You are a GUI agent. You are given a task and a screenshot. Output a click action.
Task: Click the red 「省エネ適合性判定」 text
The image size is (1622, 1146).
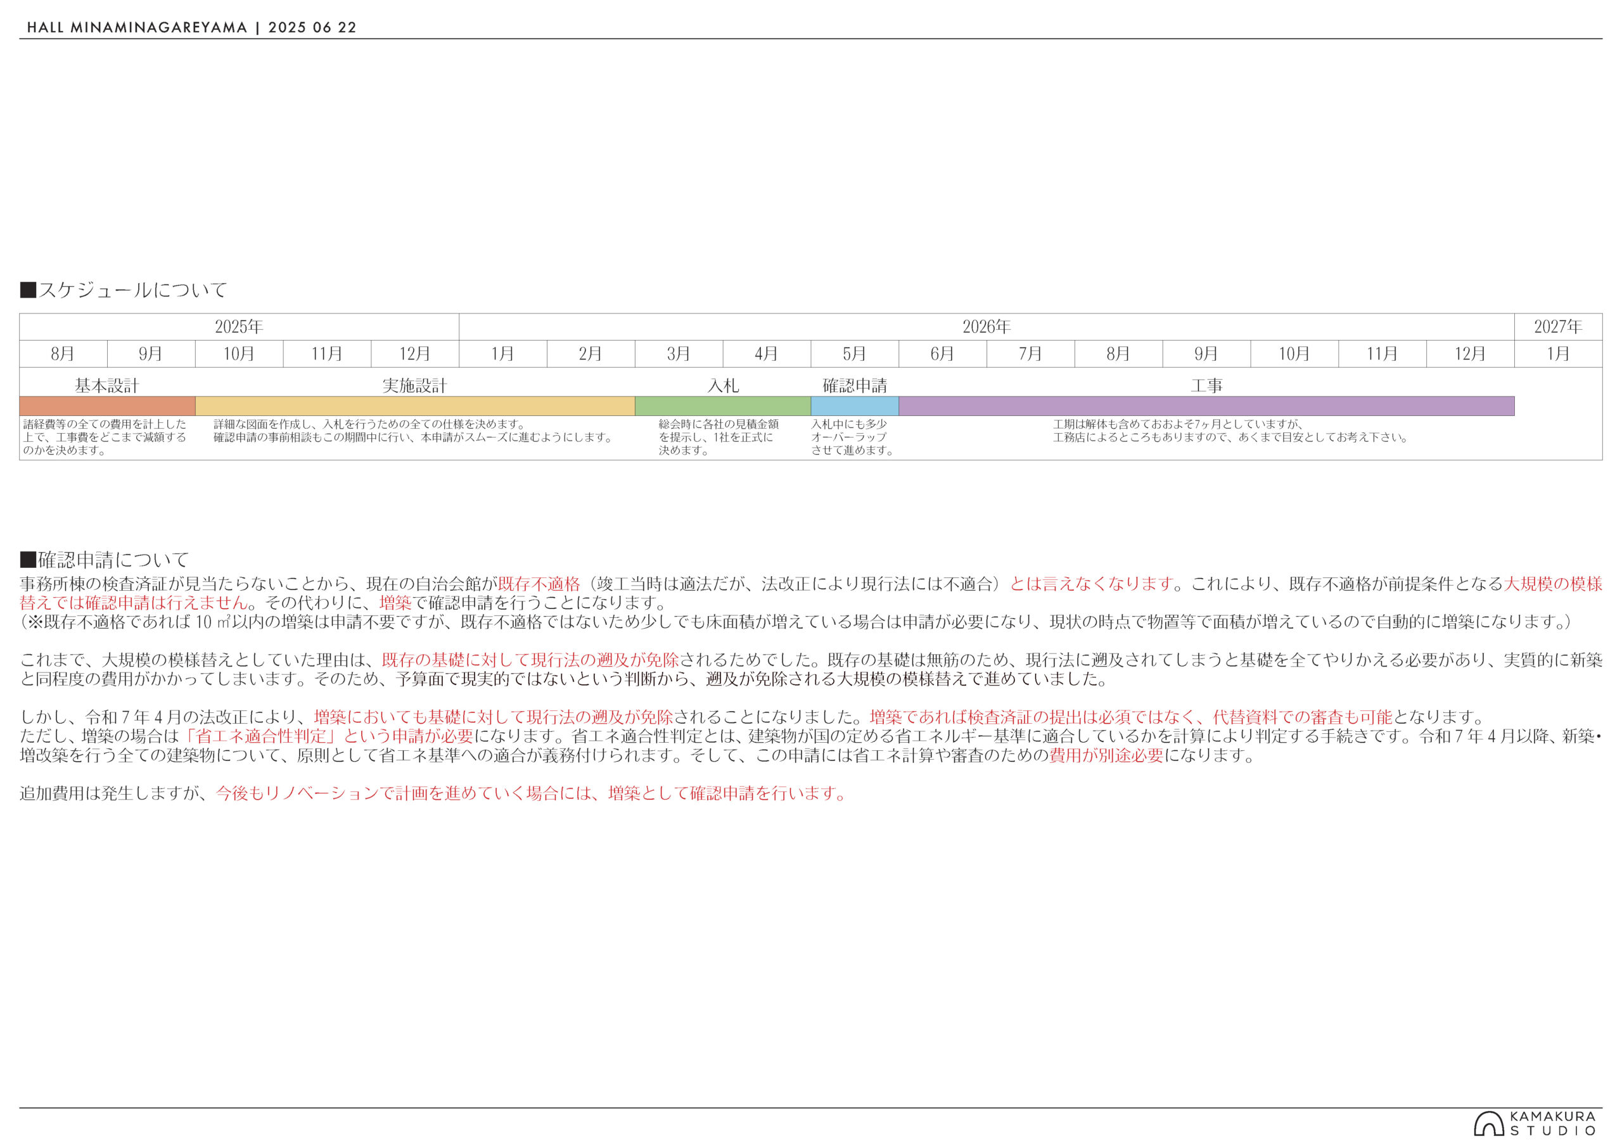(x=260, y=736)
